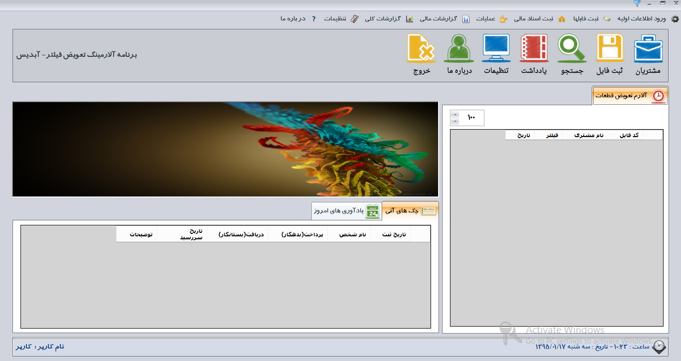The image size is (681, 361).
Task: Click the cheque icon on چک های آتی tab
Action: pos(429,211)
